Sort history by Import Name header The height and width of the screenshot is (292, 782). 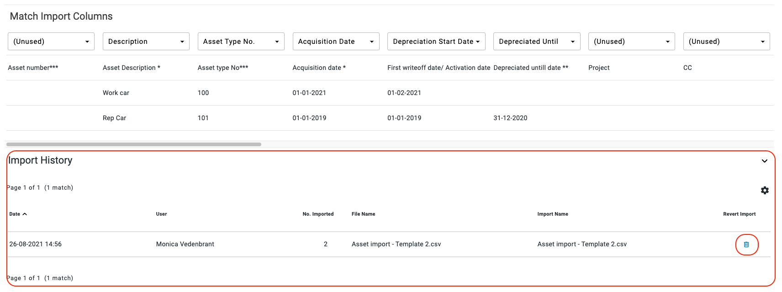(x=553, y=214)
